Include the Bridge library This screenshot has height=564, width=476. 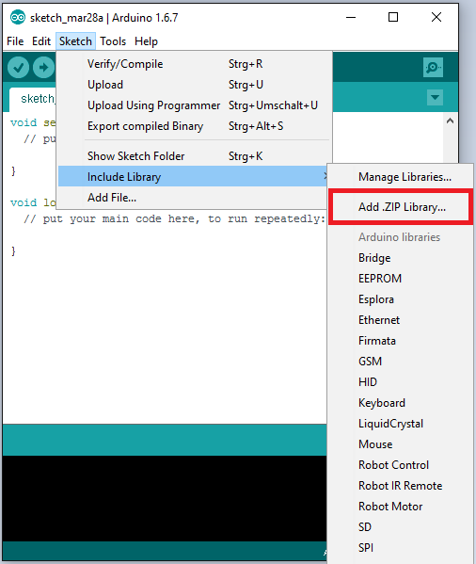[400, 258]
